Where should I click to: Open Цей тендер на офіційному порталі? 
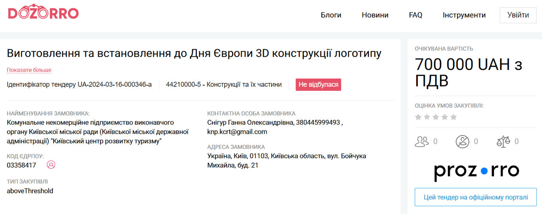(x=476, y=197)
